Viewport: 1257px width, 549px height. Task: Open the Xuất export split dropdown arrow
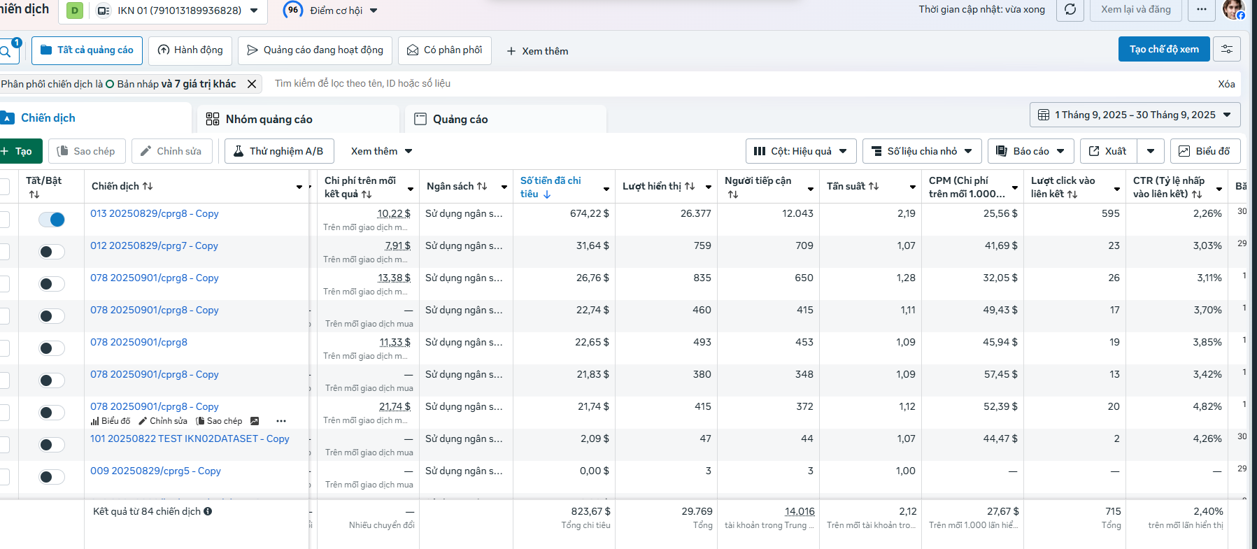(x=1151, y=151)
